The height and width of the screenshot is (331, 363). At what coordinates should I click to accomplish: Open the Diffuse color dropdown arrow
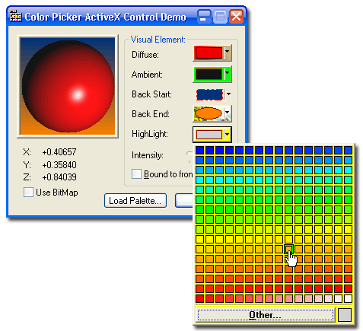point(228,53)
